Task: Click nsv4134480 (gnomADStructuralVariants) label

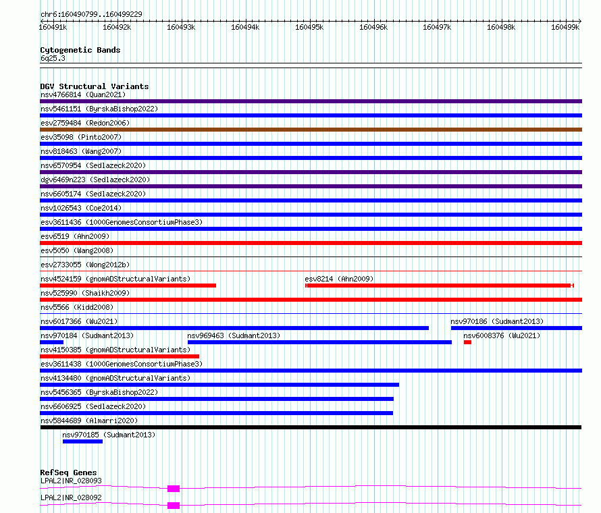Action: tap(115, 378)
